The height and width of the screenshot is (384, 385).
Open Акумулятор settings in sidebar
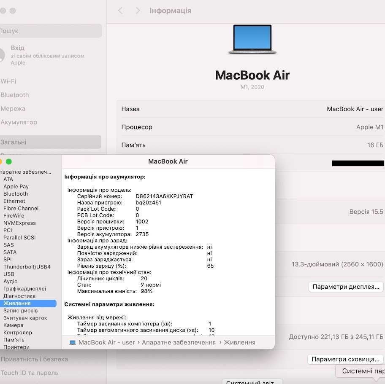pos(19,122)
